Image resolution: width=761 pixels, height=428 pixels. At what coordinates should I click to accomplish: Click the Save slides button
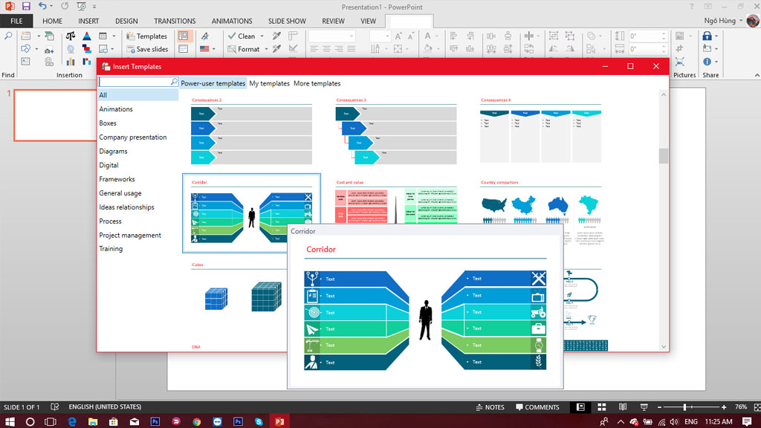click(x=147, y=49)
